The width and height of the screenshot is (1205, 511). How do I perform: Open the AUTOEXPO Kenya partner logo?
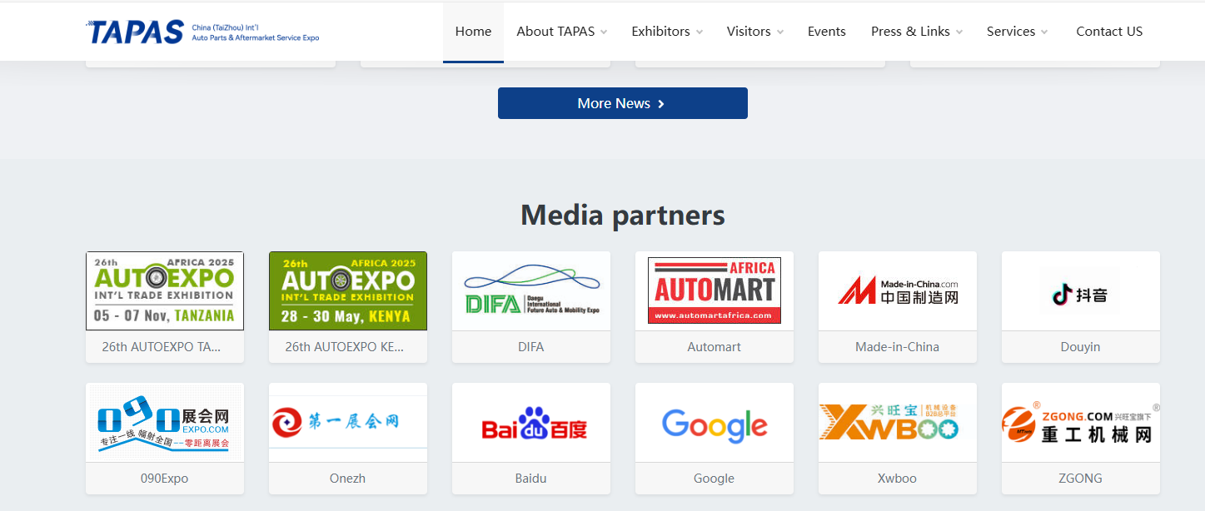click(348, 291)
